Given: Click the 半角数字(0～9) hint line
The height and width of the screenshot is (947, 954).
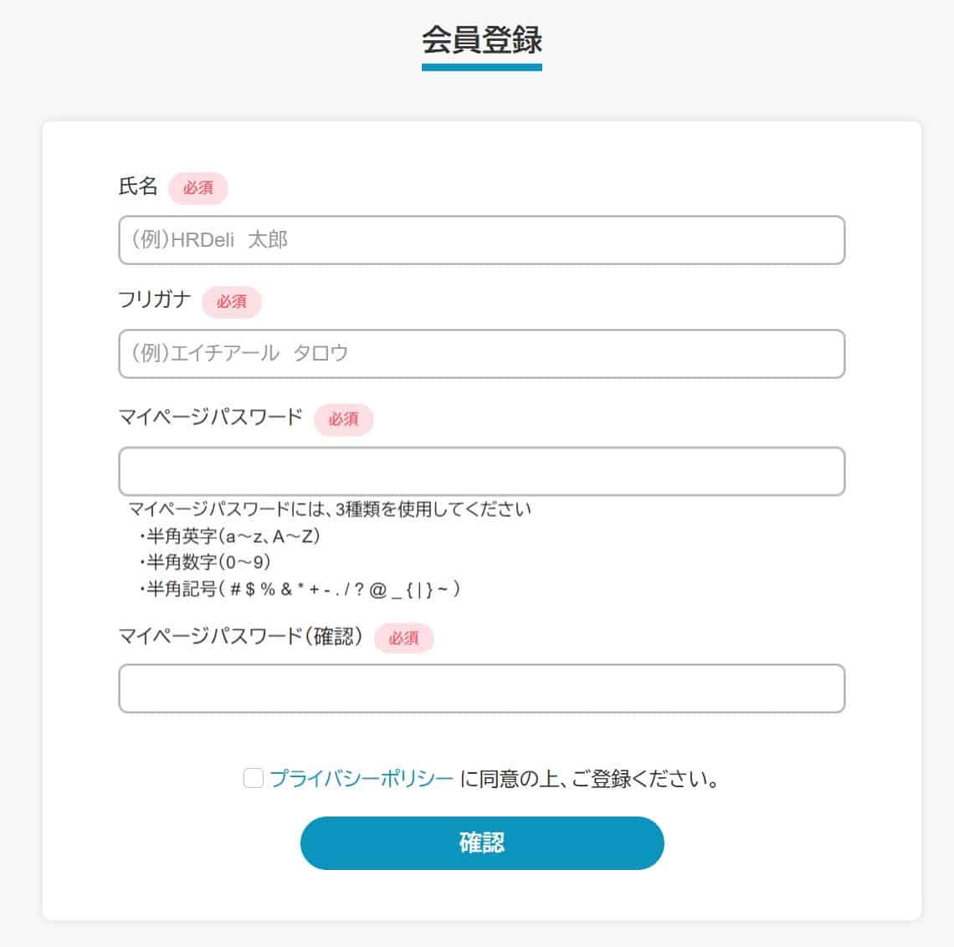Looking at the screenshot, I should point(206,562).
